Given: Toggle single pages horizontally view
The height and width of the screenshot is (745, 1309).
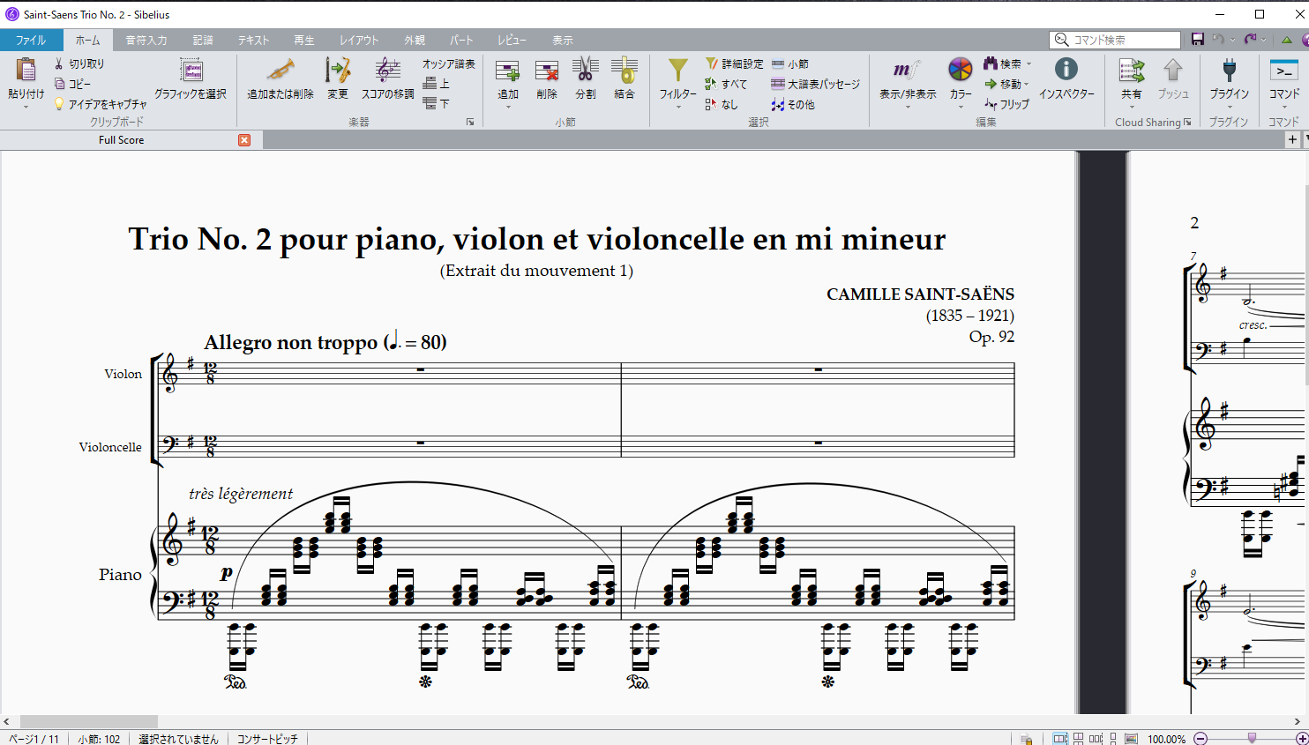Looking at the screenshot, I should click(x=1096, y=739).
